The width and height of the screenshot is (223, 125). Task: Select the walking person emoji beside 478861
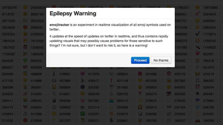(54, 74)
